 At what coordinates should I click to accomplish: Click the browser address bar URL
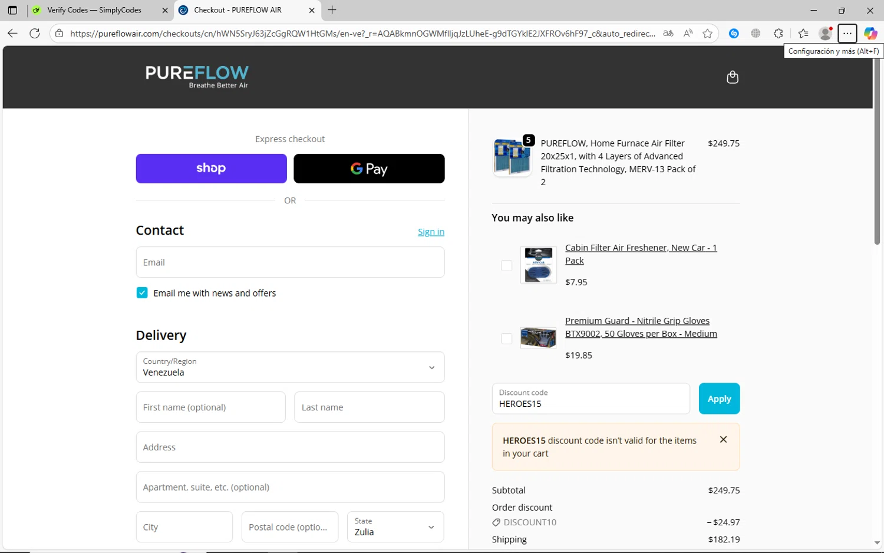[x=362, y=34]
